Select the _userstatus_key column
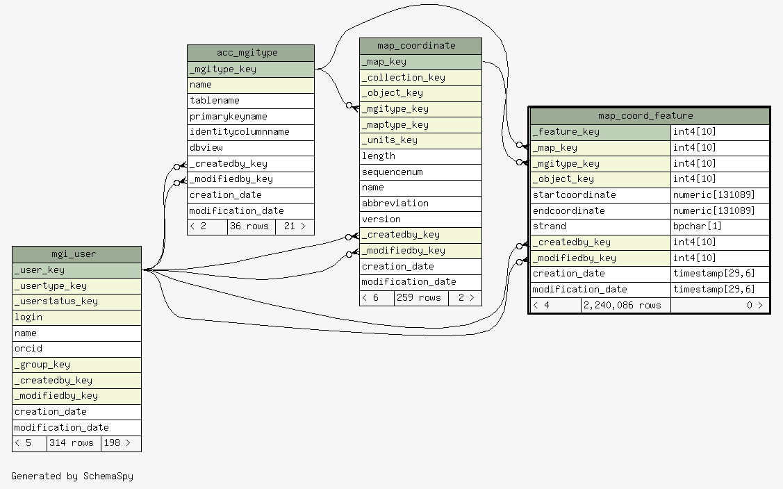The width and height of the screenshot is (783, 489). point(76,301)
